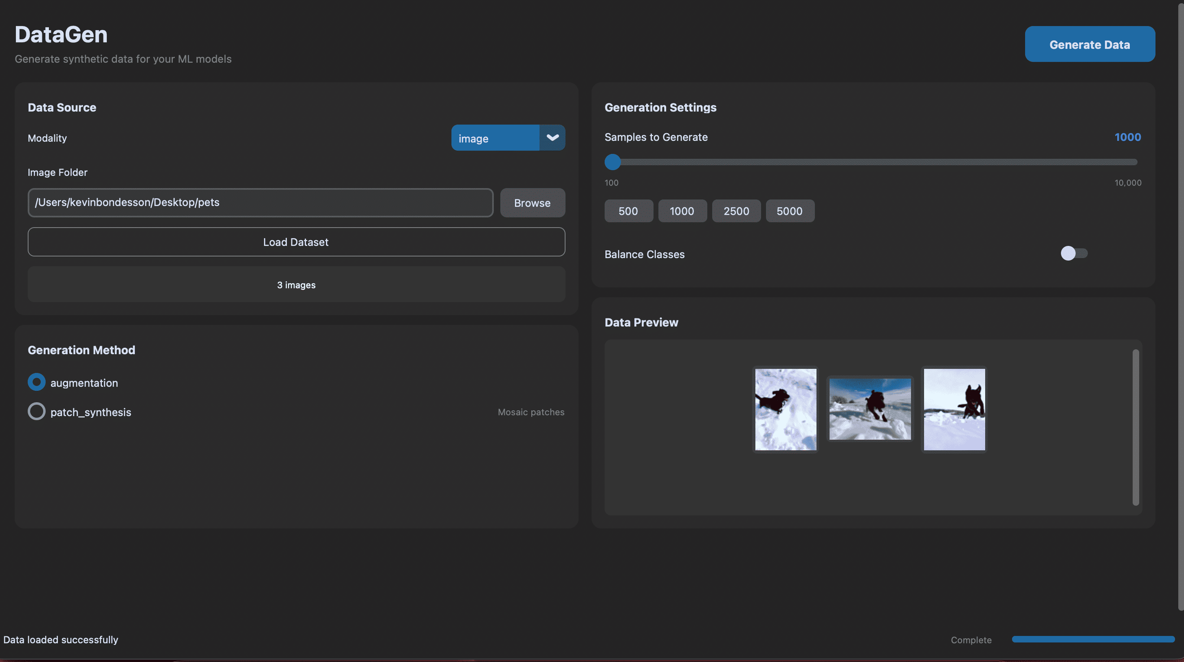
Task: Select the image modality combo box
Action: pos(495,138)
